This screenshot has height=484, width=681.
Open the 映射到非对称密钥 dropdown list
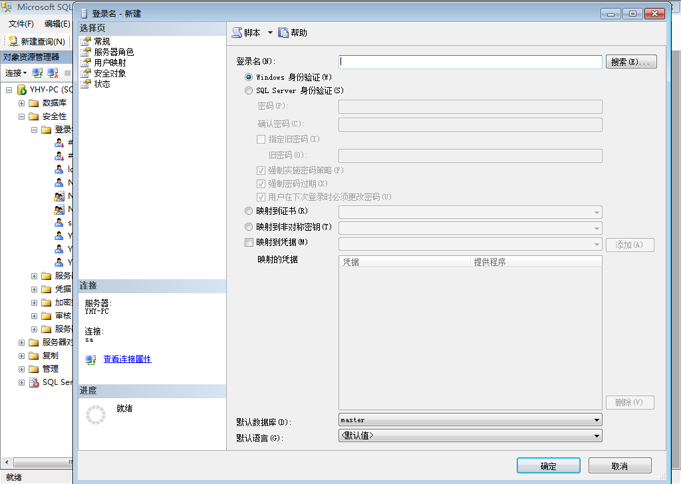(470, 228)
